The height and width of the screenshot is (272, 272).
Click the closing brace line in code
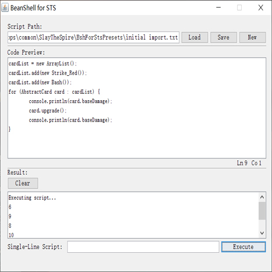coord(9,129)
